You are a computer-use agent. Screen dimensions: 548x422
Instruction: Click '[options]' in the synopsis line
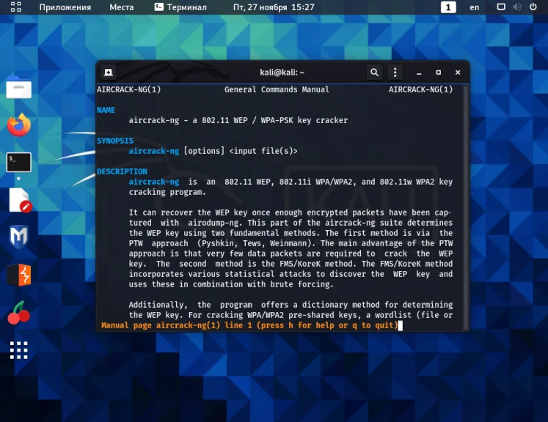[204, 151]
